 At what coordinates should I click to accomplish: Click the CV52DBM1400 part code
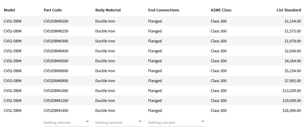pos(56,111)
